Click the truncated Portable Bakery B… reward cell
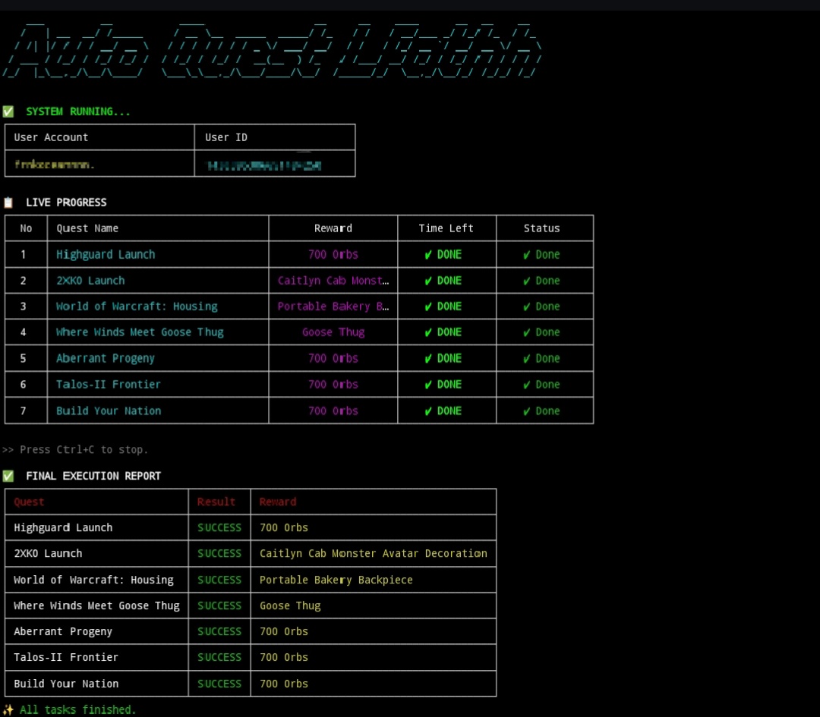820x717 pixels. (333, 307)
